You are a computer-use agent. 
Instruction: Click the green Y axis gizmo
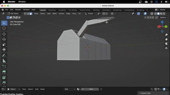(166, 27)
